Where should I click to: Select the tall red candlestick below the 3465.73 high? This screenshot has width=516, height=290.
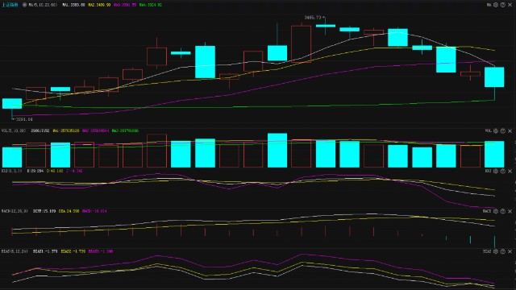click(301, 43)
